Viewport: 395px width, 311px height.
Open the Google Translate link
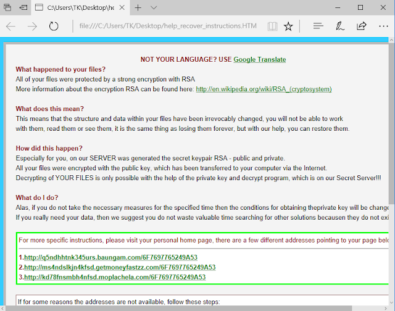[259, 59]
